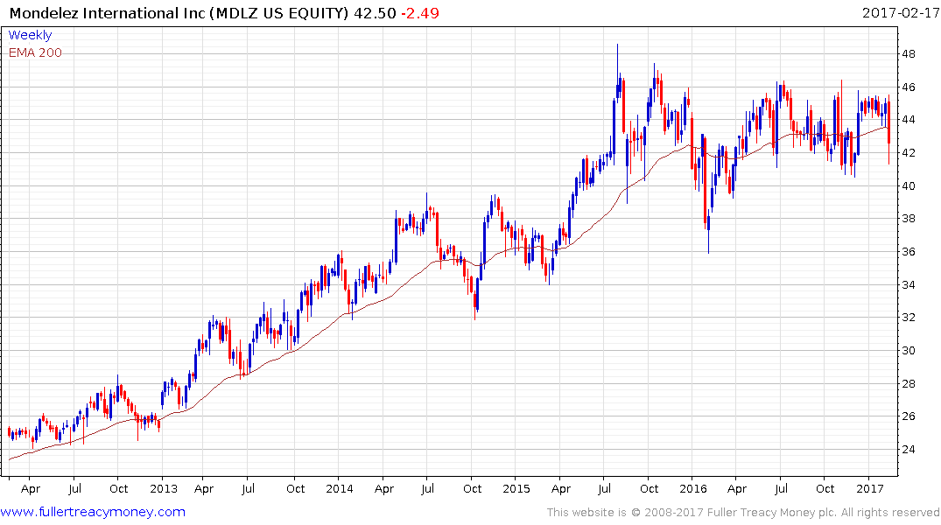Click the x-axis label 2016

[x=693, y=488]
